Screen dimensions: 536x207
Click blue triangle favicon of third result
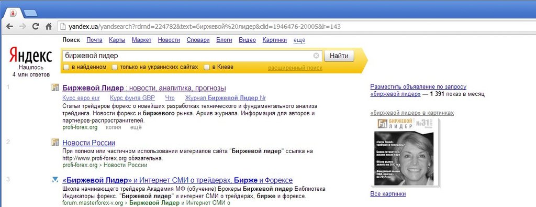(x=55, y=180)
